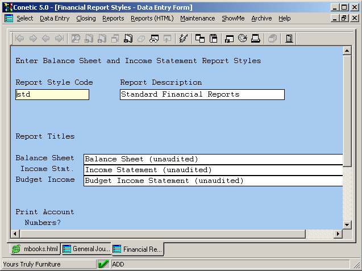Switch to the mbooks.html tab
Screen dimensions: 362x271
pos(35,249)
